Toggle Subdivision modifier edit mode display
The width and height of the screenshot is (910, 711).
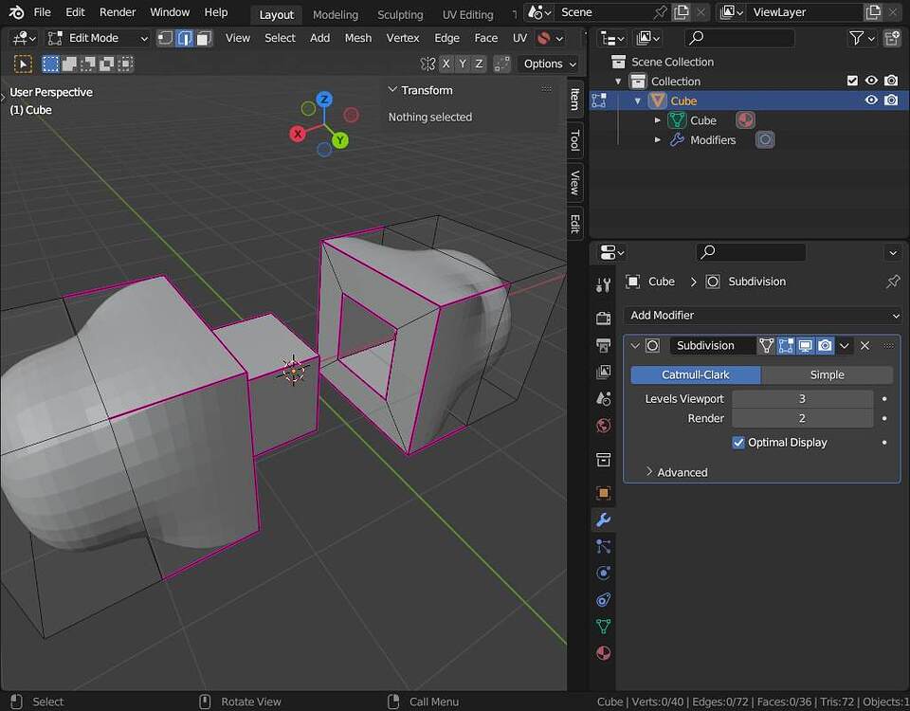[x=786, y=346]
